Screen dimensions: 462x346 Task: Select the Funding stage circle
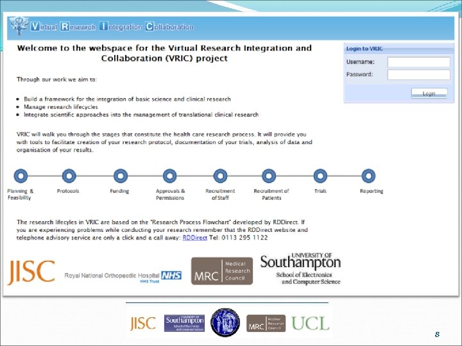121,176
